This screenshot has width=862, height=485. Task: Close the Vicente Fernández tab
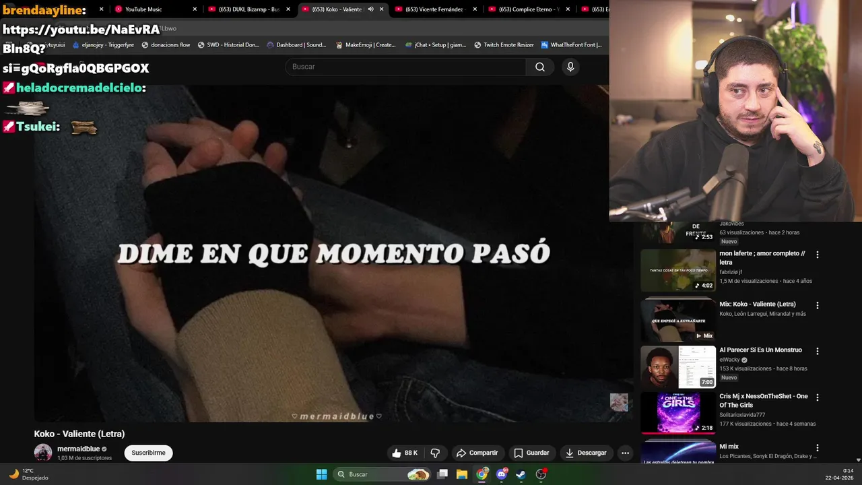click(x=475, y=9)
